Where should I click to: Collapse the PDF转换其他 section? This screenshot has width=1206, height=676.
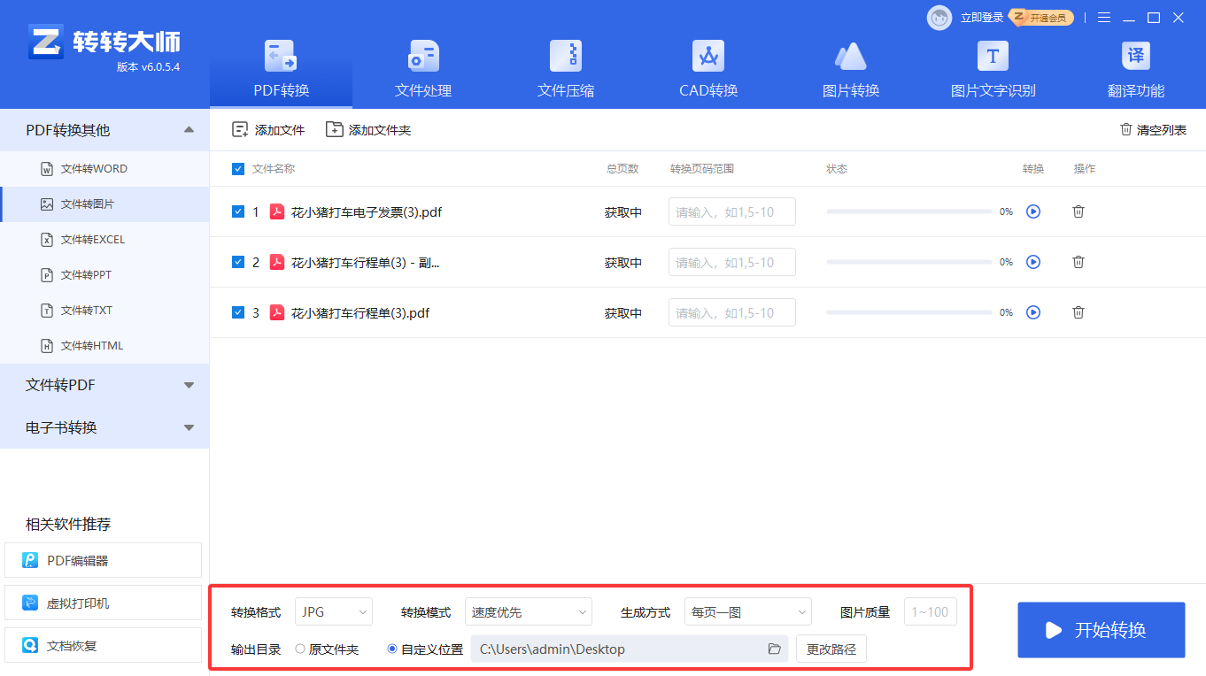click(x=104, y=130)
